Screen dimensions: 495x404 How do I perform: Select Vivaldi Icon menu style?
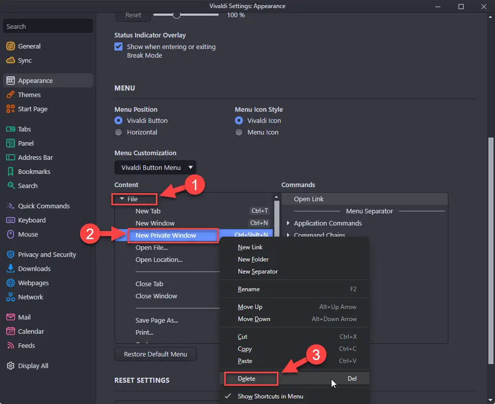[x=239, y=120]
